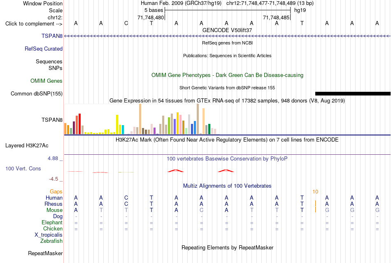
Task: Click the red bar in the GTEx expression chart
Action: (x=80, y=124)
